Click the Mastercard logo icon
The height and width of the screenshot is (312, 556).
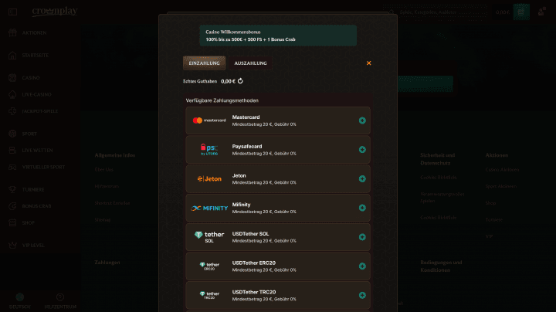pyautogui.click(x=208, y=120)
